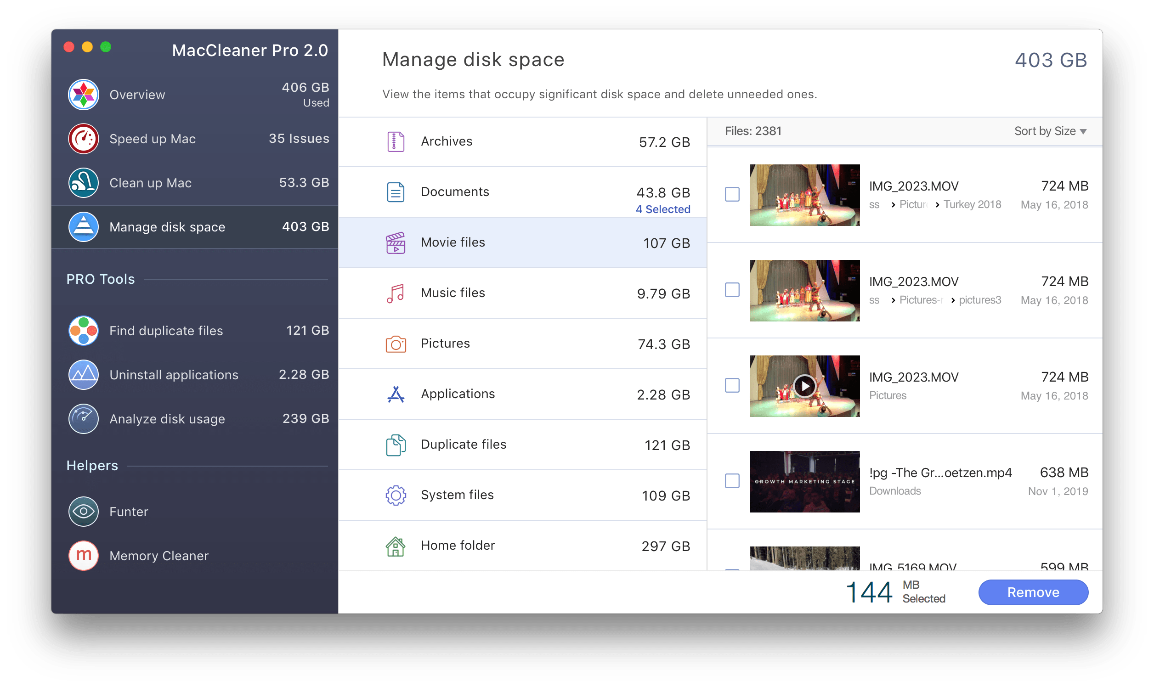Open the Pictures 74.3 GB category
Viewport: 1154px width, 687px height.
pyautogui.click(x=522, y=344)
